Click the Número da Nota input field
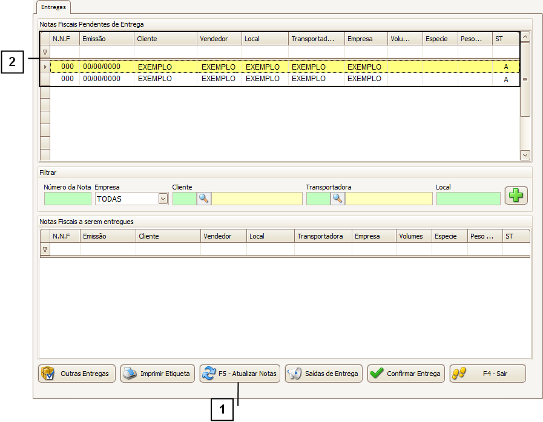 [x=68, y=199]
